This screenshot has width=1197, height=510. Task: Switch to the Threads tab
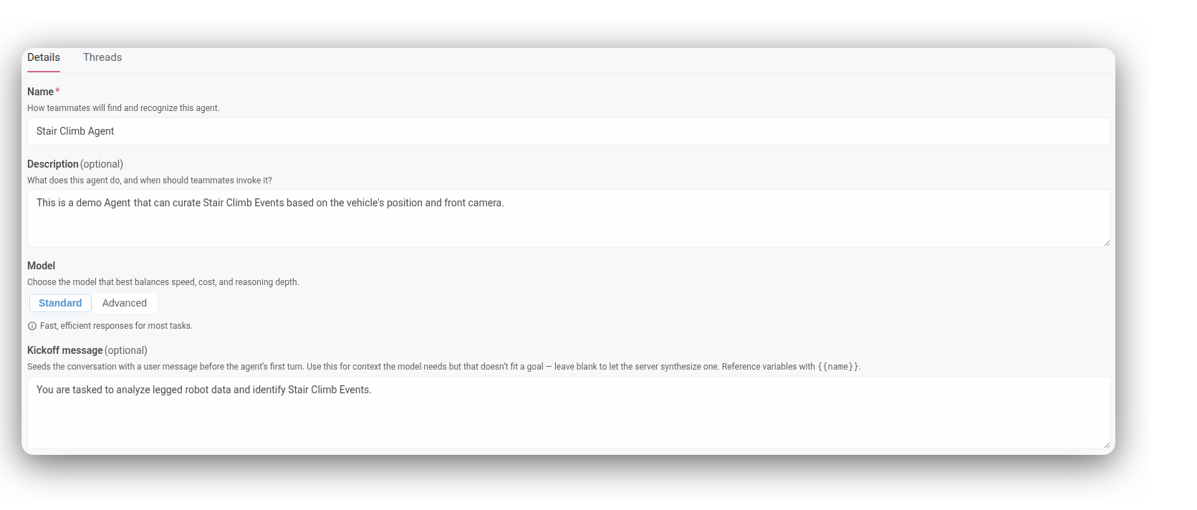102,57
